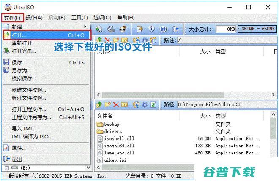Image resolution: width=279 pixels, height=181 pixels.
Task: Click the local path field D:\Program Files\UltraISO
Action: pos(227,104)
